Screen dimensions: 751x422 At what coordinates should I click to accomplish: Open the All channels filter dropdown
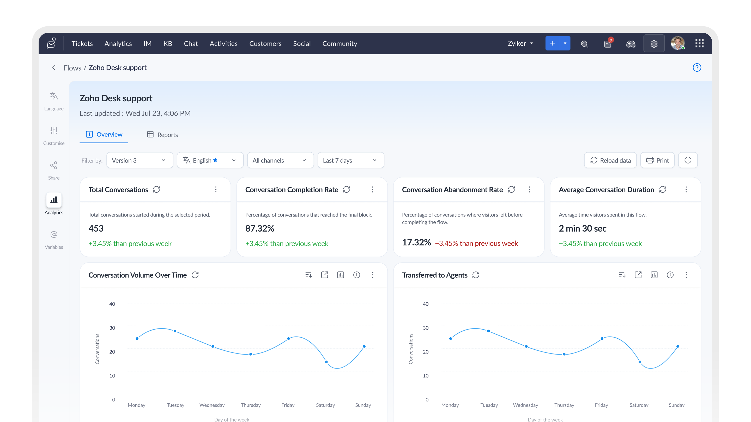pyautogui.click(x=281, y=160)
